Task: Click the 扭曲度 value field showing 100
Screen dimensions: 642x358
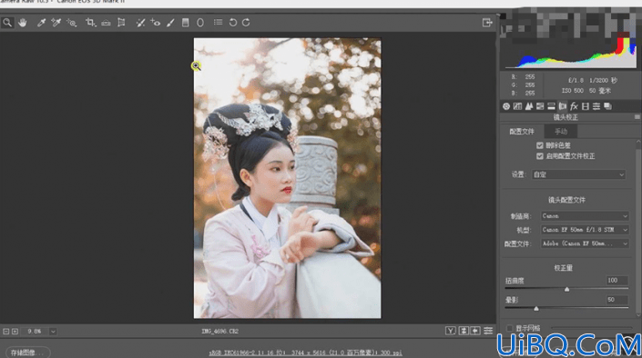Action: tap(617, 281)
